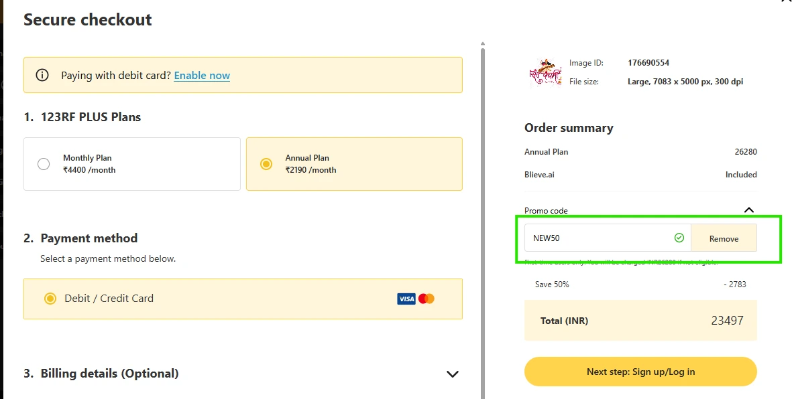The image size is (794, 399).
Task: Click the Total (INR) summary row
Action: click(x=640, y=320)
